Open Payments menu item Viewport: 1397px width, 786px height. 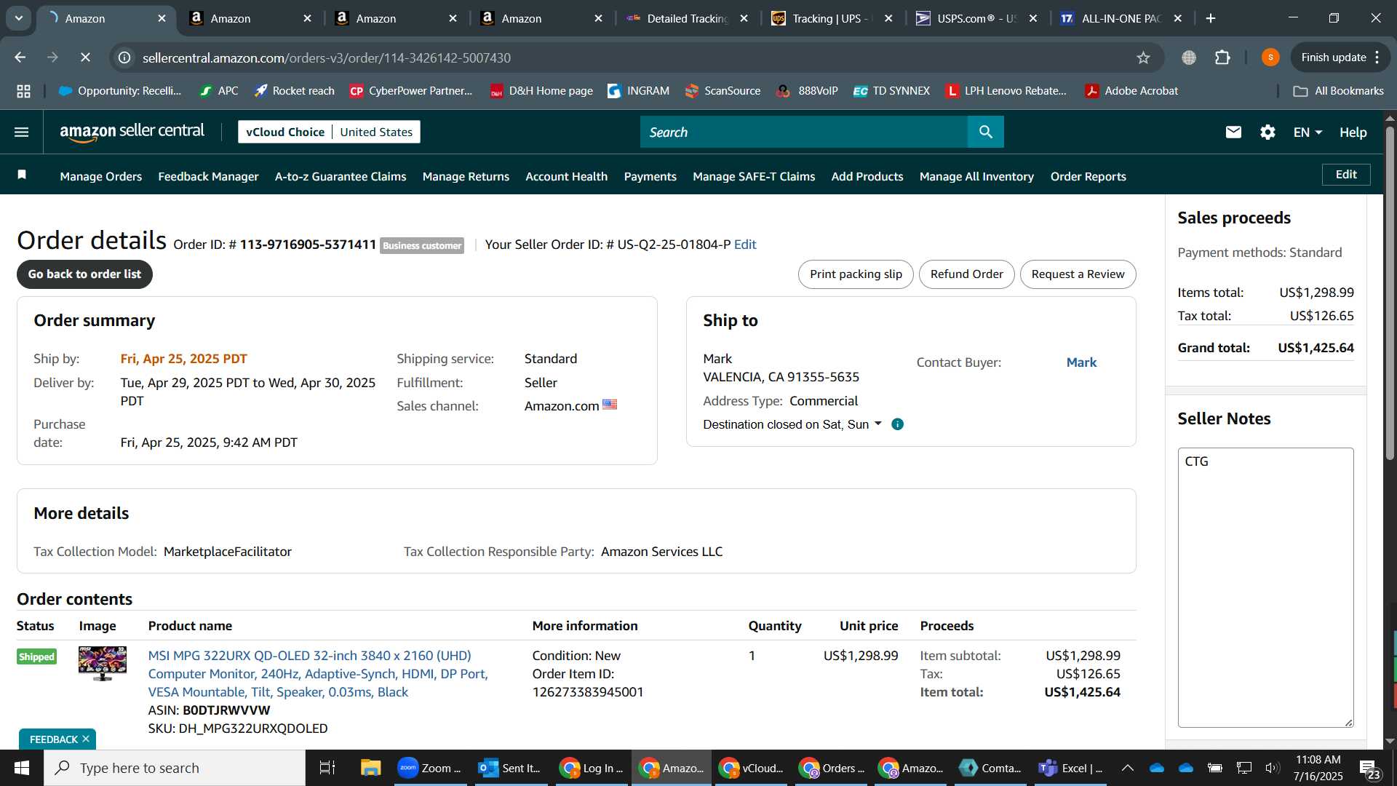tap(650, 176)
